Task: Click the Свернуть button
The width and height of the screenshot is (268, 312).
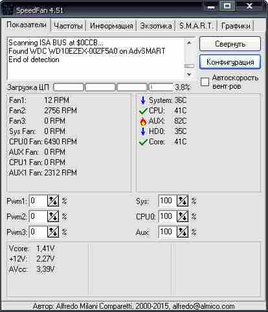Action: [x=230, y=44]
